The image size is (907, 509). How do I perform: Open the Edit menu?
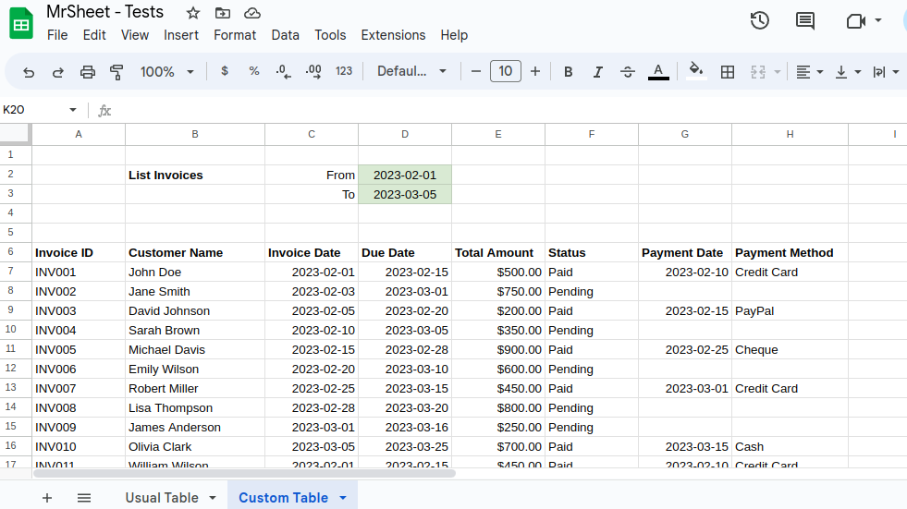click(94, 35)
